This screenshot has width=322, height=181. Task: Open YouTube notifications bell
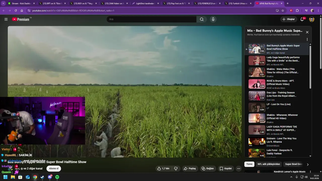pos(302,19)
